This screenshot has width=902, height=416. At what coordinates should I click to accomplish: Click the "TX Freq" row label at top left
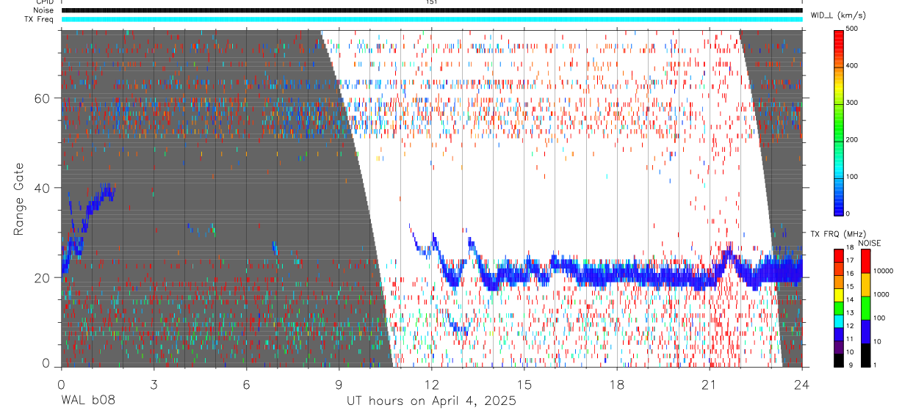tap(40, 19)
